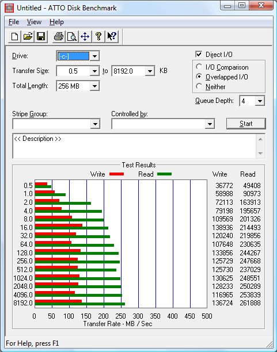This screenshot has width=277, height=352.
Task: Click the Description scrollbar down arrow
Action: [x=260, y=154]
